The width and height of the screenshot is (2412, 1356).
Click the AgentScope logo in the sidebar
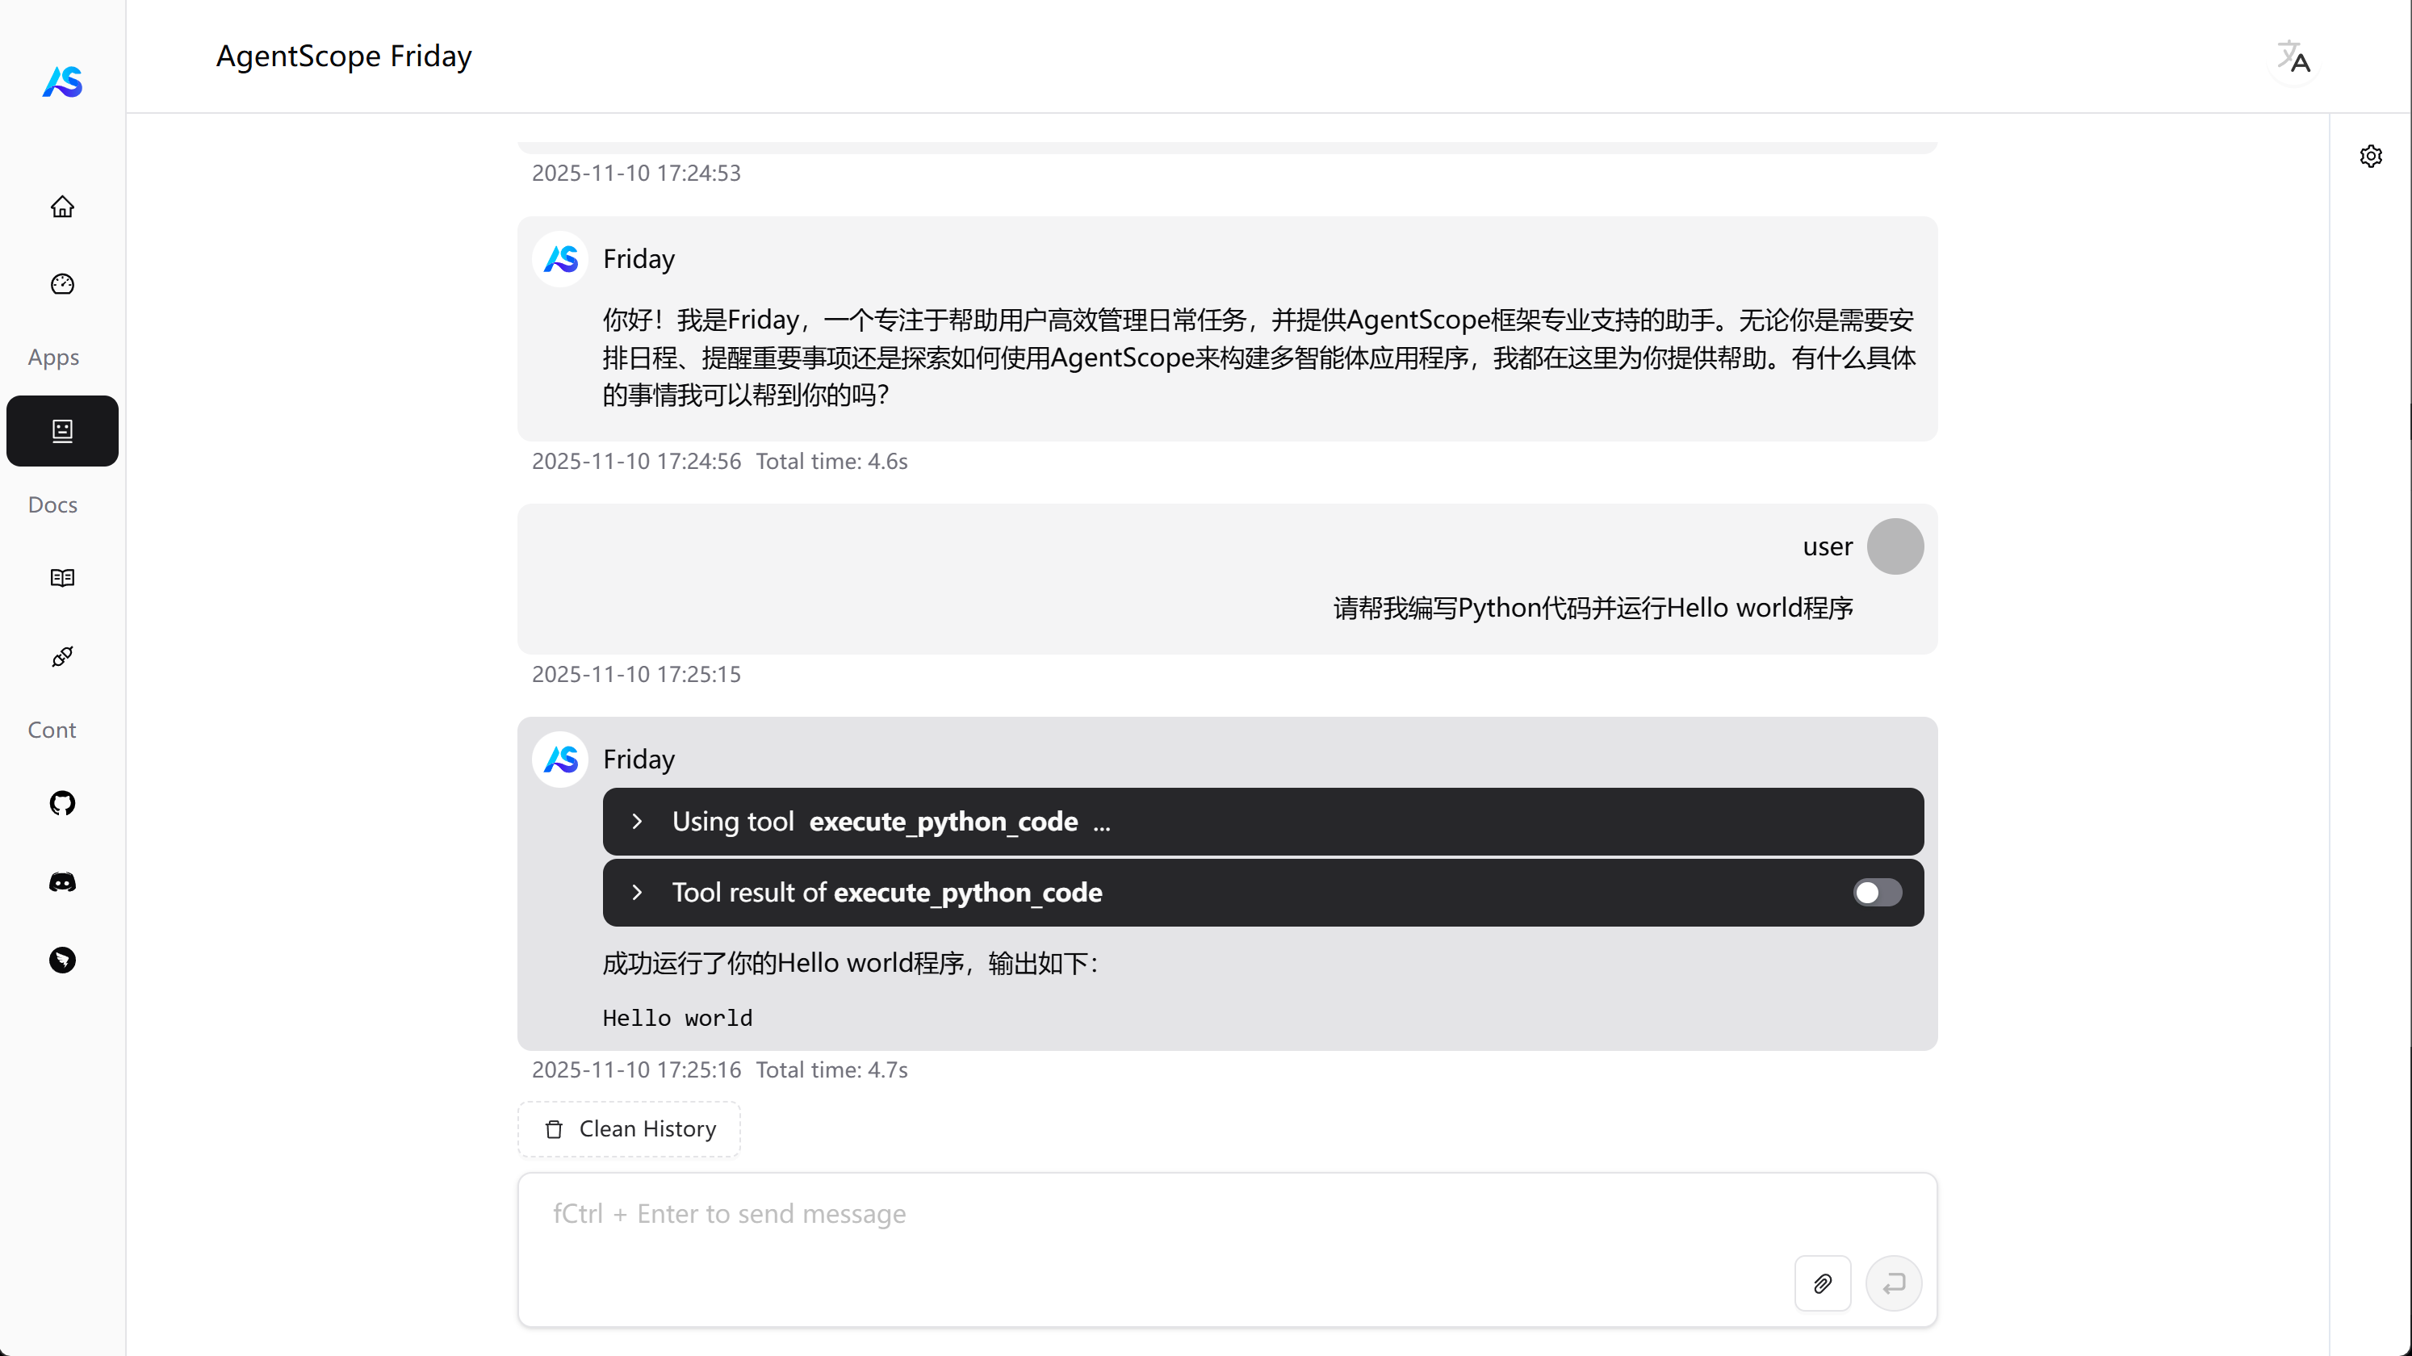click(x=63, y=82)
